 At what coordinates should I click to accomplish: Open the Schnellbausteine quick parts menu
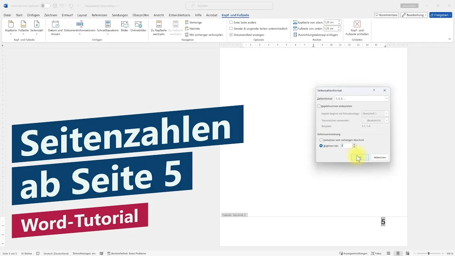[108, 27]
